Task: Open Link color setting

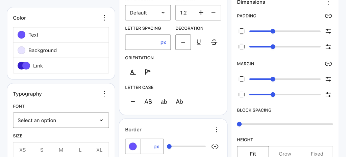Action: coord(61,65)
